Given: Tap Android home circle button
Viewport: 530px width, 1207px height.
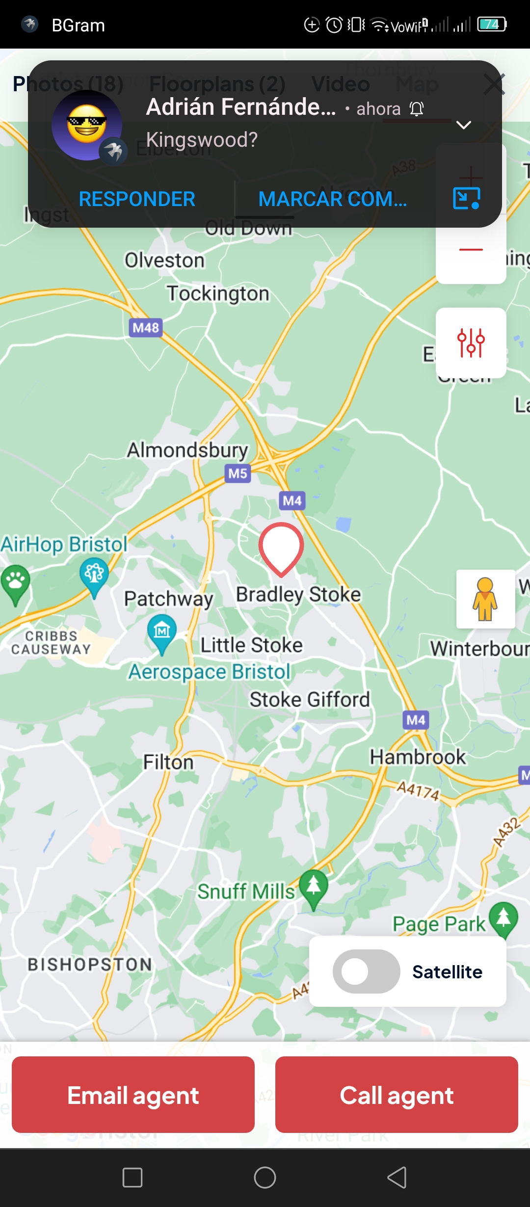Looking at the screenshot, I should point(265,1178).
